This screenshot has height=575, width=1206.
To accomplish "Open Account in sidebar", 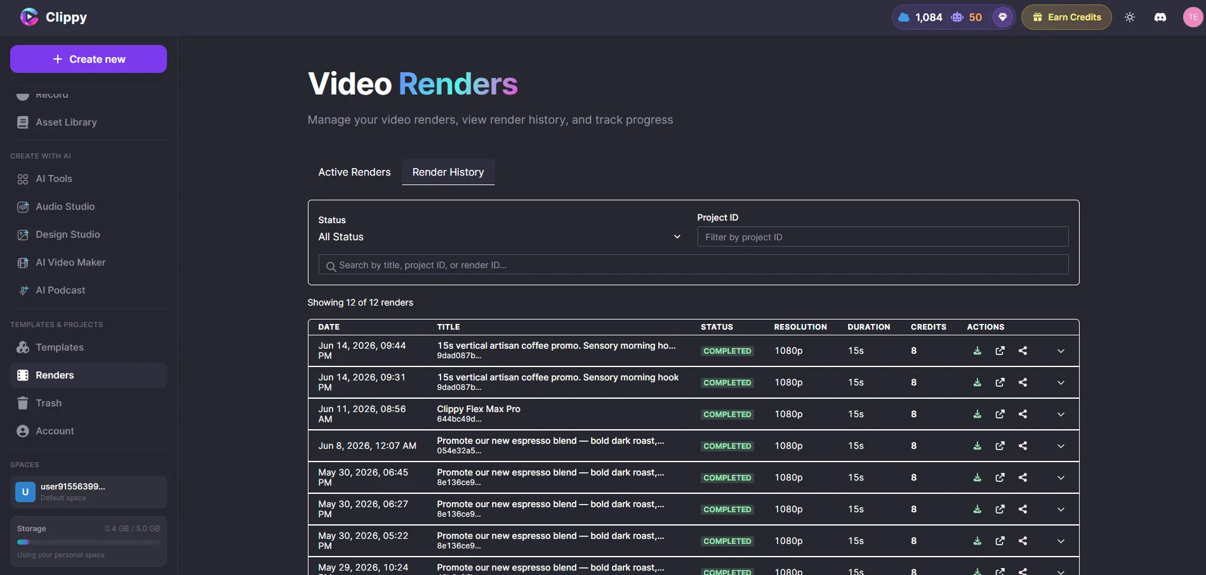I will tap(88, 431).
